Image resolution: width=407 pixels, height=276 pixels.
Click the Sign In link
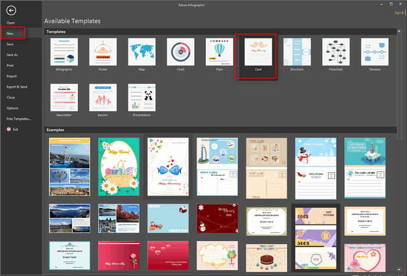(399, 12)
